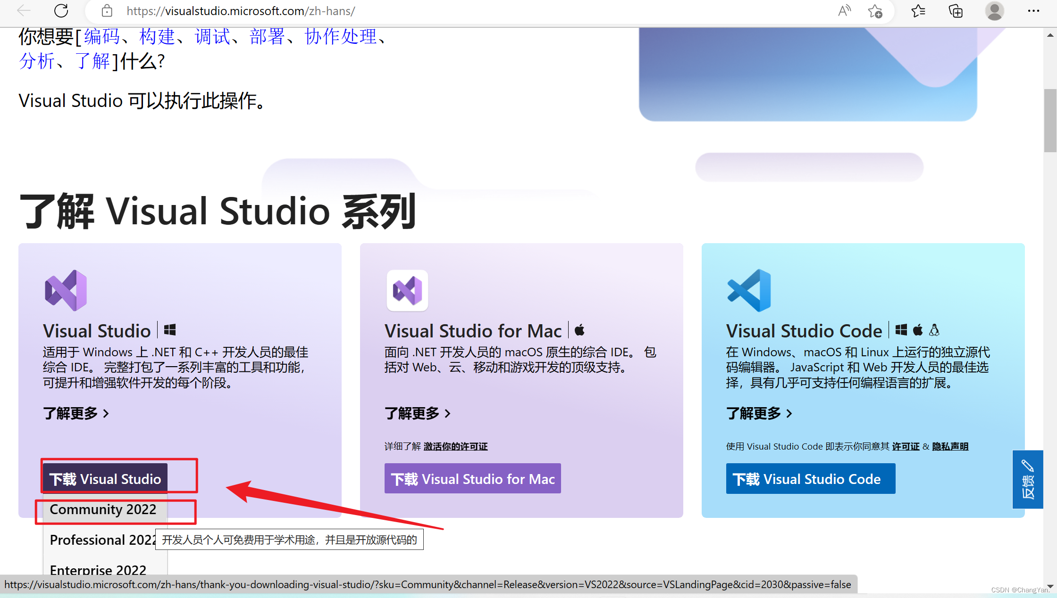This screenshot has height=598, width=1057.
Task: Choose Professional 2022 from the menu
Action: click(x=99, y=540)
